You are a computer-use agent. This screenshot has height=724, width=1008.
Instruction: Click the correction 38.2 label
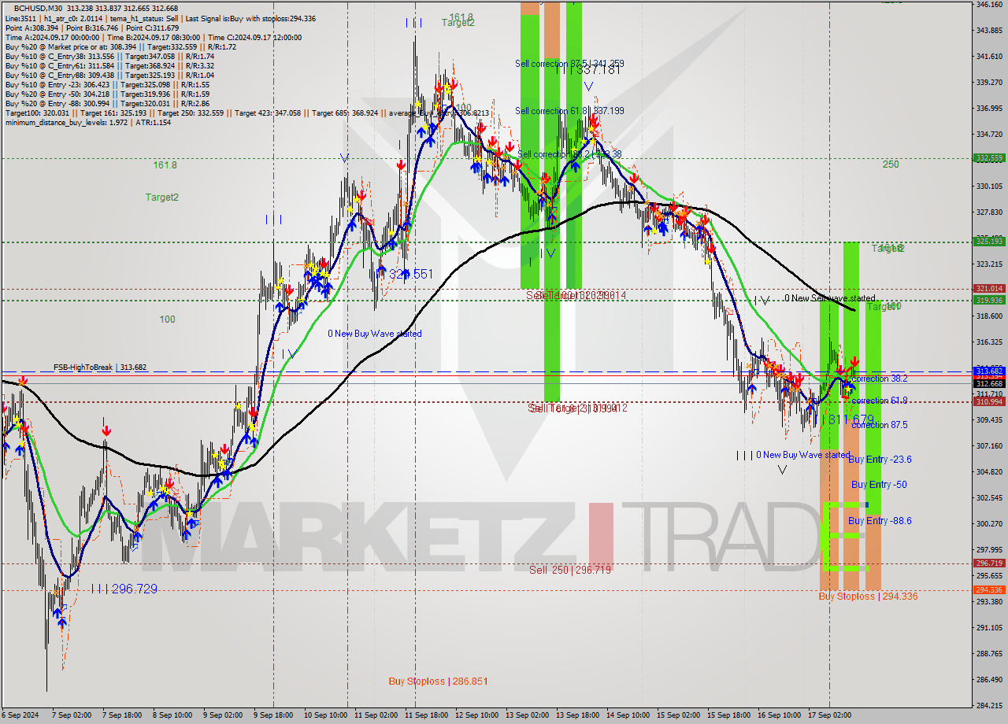tap(880, 379)
